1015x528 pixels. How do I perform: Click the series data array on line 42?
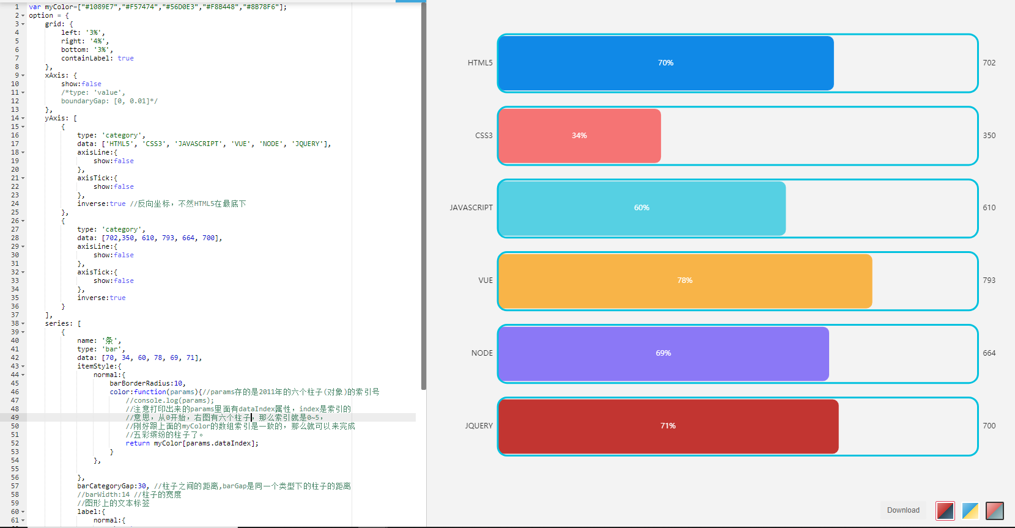click(x=139, y=358)
